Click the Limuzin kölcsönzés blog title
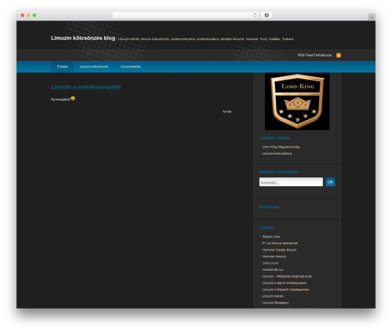 (x=83, y=38)
